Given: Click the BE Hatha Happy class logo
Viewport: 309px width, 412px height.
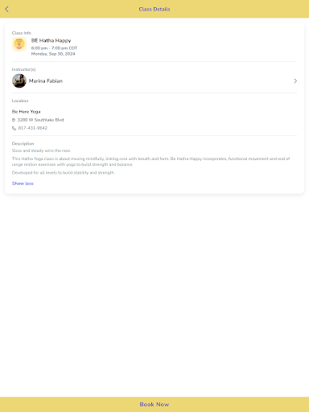Looking at the screenshot, I should 19,44.
